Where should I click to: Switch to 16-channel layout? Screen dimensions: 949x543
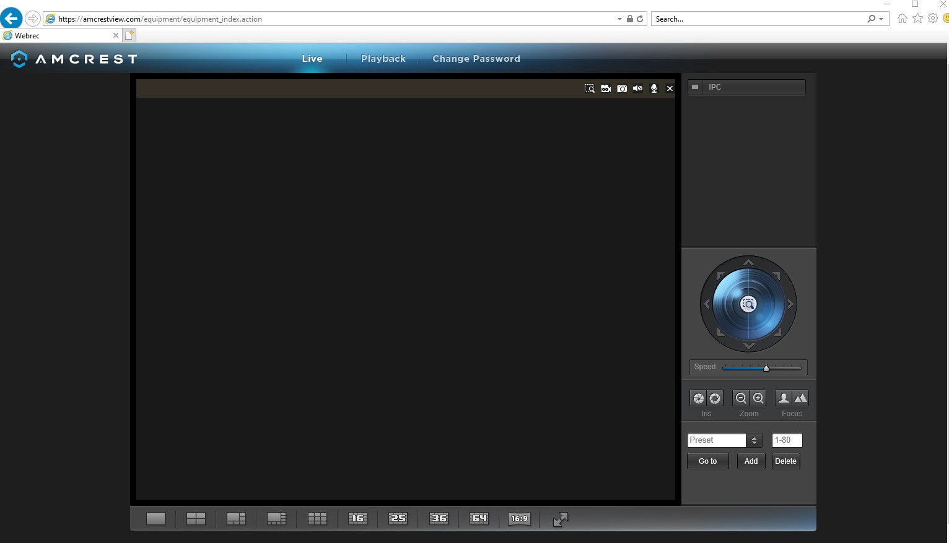[357, 518]
